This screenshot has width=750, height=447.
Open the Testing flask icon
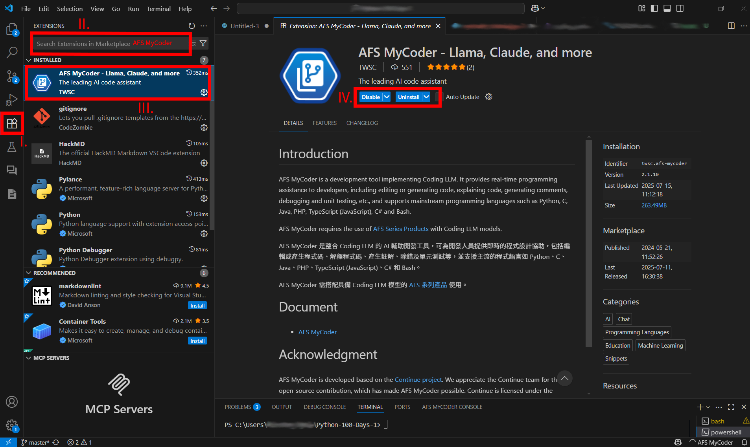12,147
